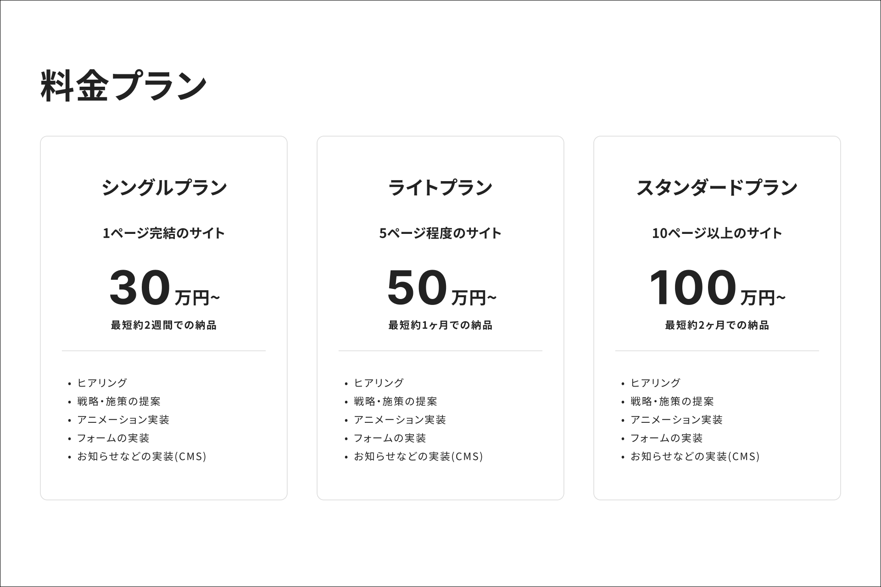The height and width of the screenshot is (587, 881).
Task: Select the ライトプラン card title
Action: [440, 188]
